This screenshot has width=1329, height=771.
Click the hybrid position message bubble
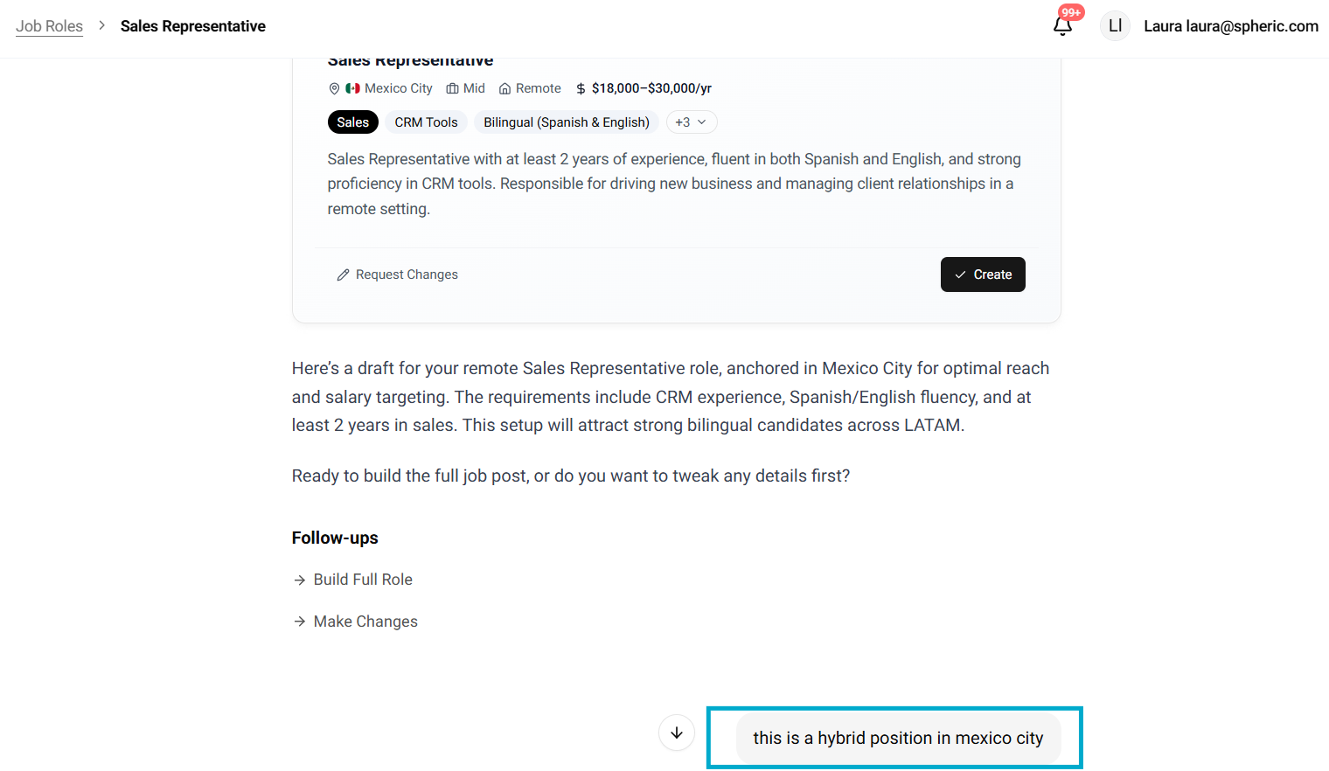[898, 738]
